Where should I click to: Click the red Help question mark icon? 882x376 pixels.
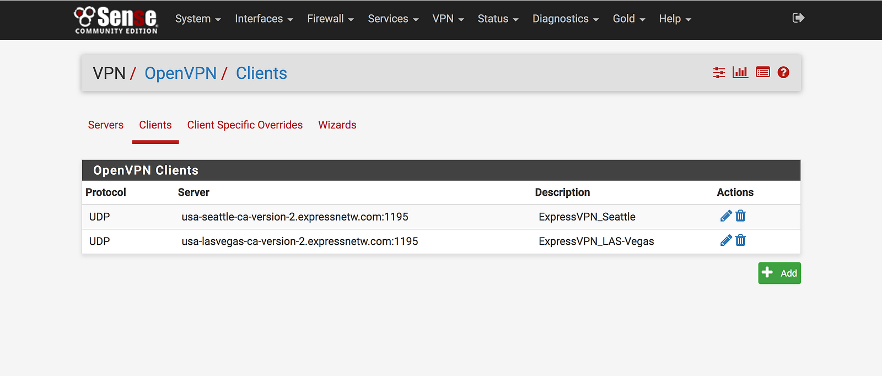[x=783, y=72]
